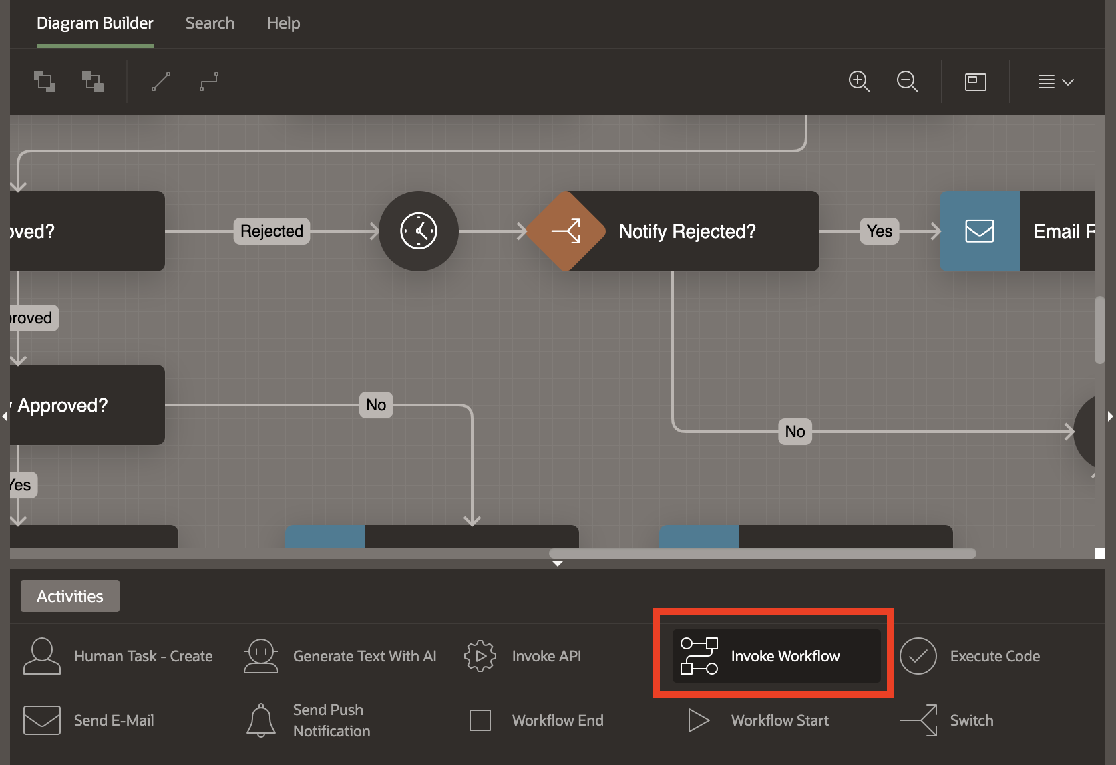Select the straight connector line tool
This screenshot has width=1116, height=765.
point(161,82)
